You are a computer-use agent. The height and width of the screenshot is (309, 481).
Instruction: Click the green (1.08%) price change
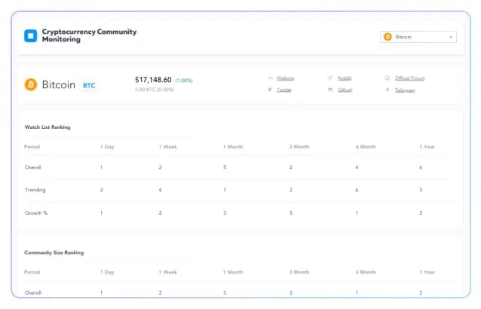tap(184, 81)
